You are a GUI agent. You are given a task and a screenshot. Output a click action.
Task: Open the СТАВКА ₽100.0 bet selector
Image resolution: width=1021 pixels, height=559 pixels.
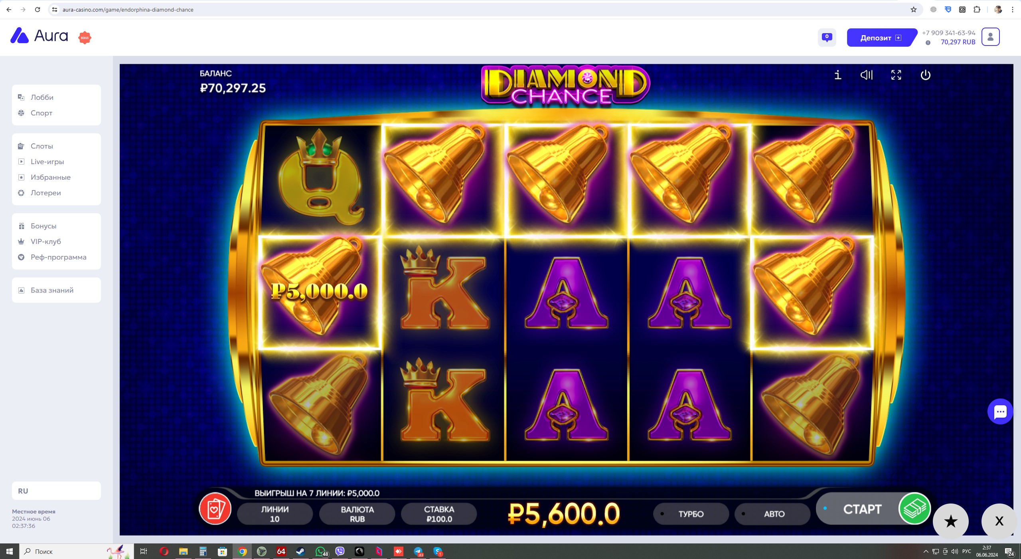pos(439,514)
